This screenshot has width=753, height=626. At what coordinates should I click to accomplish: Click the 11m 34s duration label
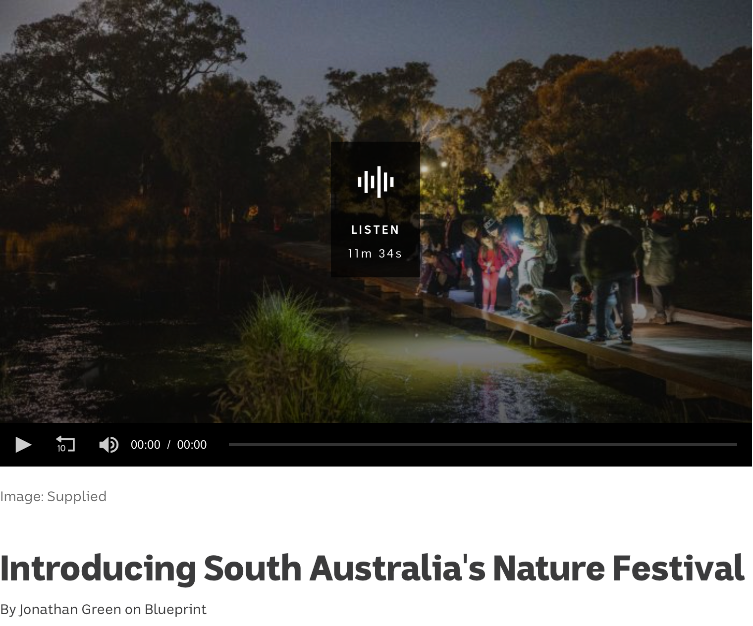(375, 254)
